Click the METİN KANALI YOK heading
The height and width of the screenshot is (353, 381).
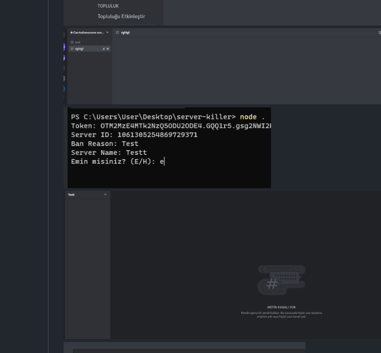281,307
